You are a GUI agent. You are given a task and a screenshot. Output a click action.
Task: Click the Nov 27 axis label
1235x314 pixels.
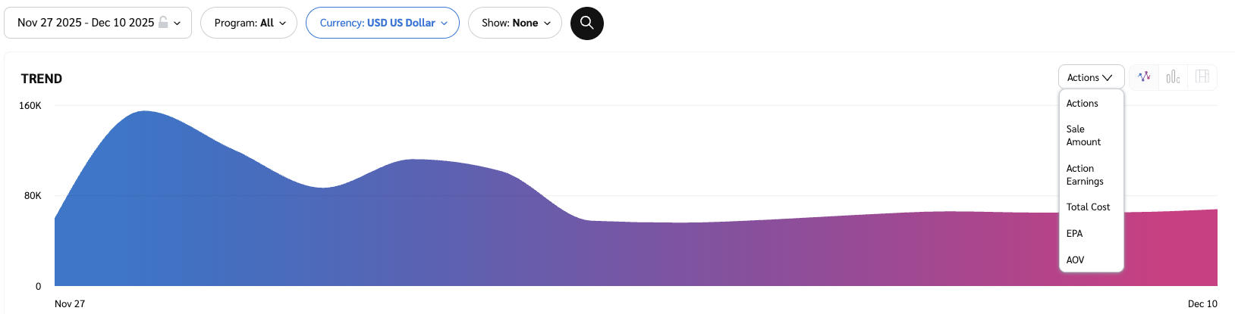point(70,303)
